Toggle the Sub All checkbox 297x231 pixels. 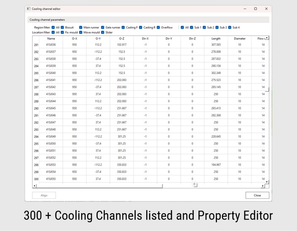click(x=182, y=28)
